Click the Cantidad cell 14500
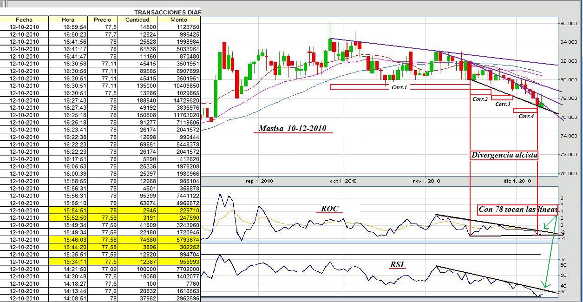 (138, 27)
